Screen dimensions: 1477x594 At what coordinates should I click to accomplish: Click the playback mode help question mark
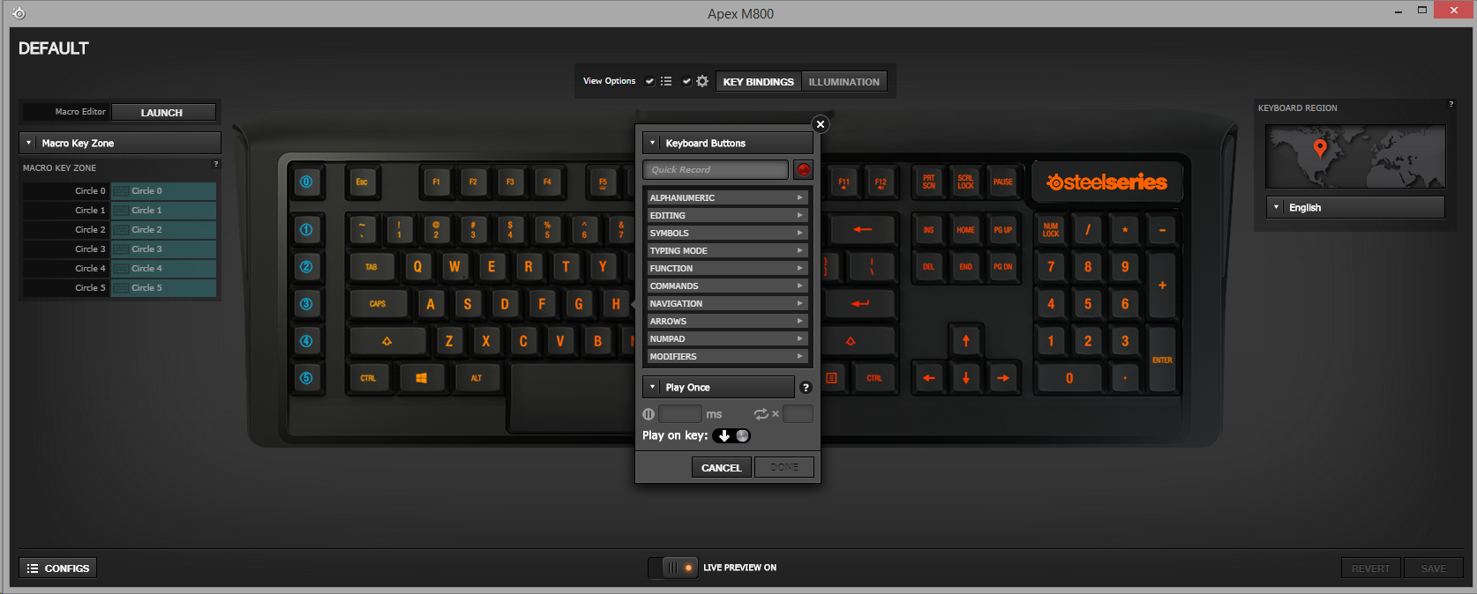tap(805, 388)
